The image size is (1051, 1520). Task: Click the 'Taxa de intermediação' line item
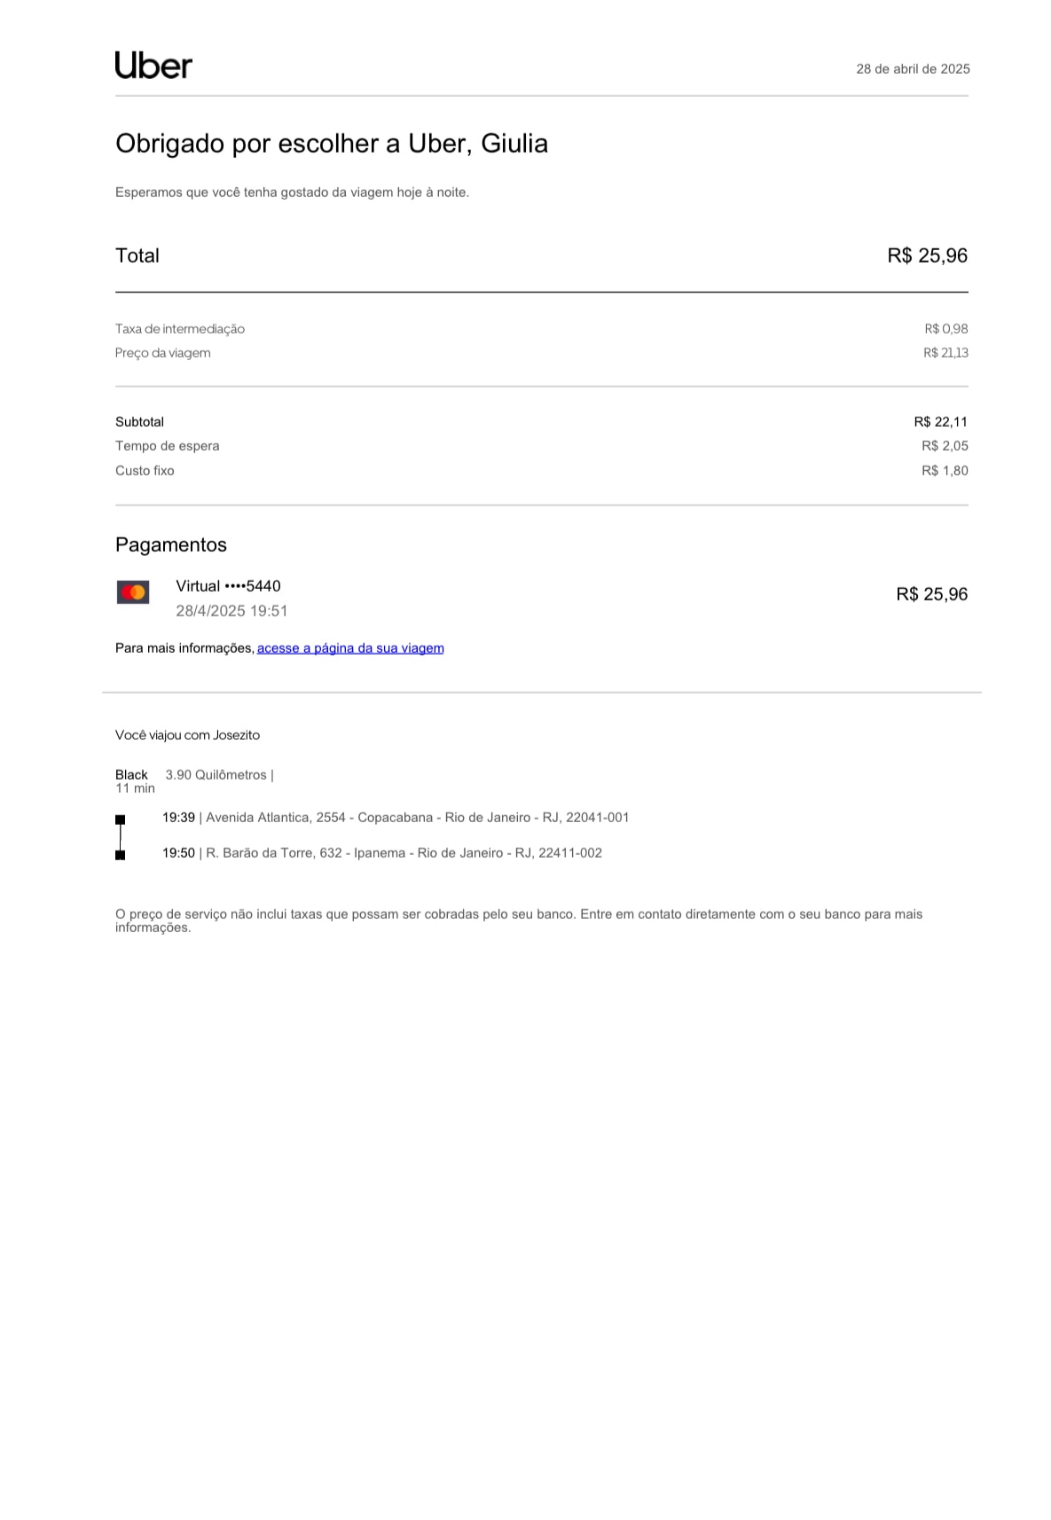click(180, 329)
